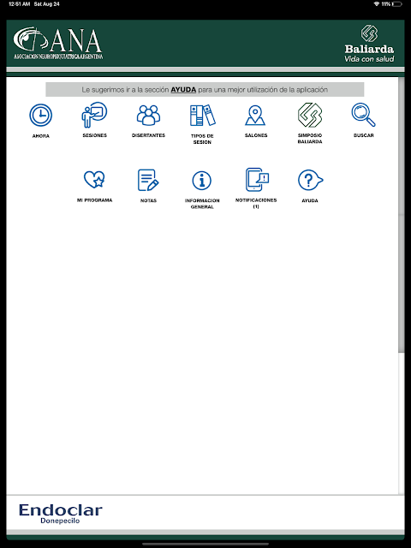The height and width of the screenshot is (548, 411).
Task: Open the Endoclar Donepecilo sponsor banner
Action: (61, 514)
